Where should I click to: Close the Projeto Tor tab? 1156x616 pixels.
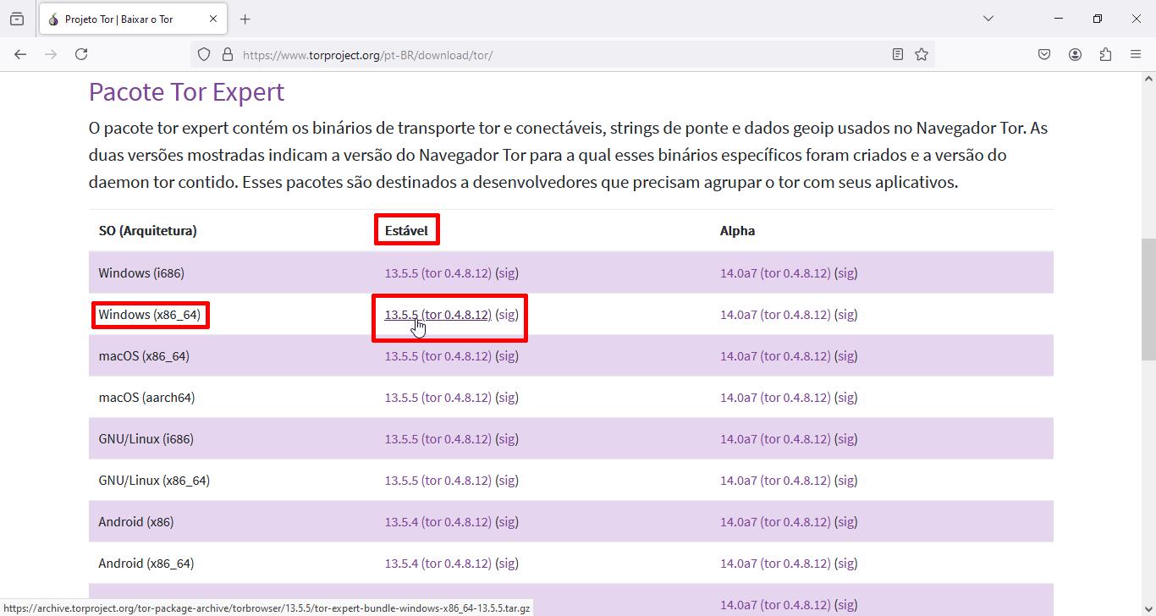(213, 19)
